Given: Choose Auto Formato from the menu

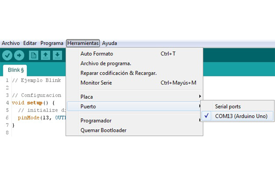Looking at the screenshot, I should pyautogui.click(x=97, y=54).
